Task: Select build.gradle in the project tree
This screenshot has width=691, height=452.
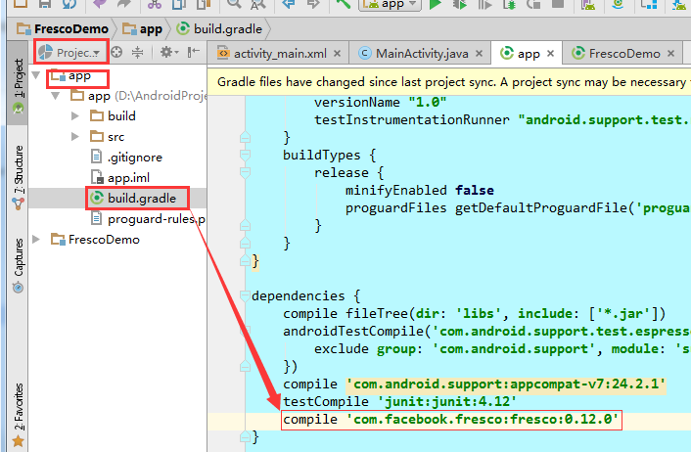Action: (x=141, y=199)
